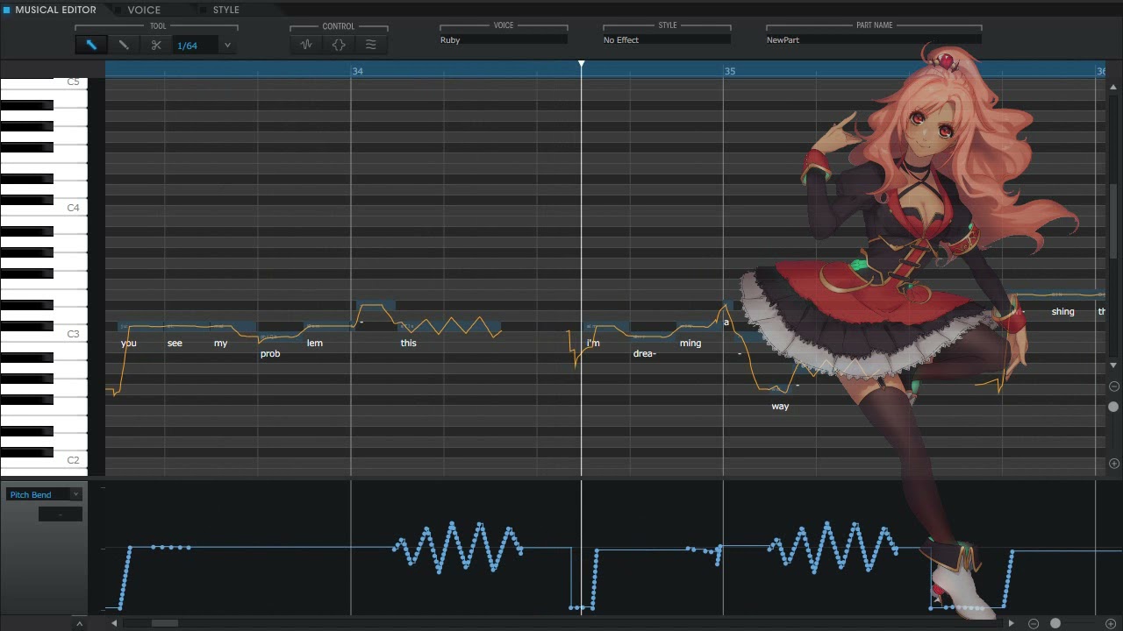Select the pencil draw tool

(x=124, y=45)
